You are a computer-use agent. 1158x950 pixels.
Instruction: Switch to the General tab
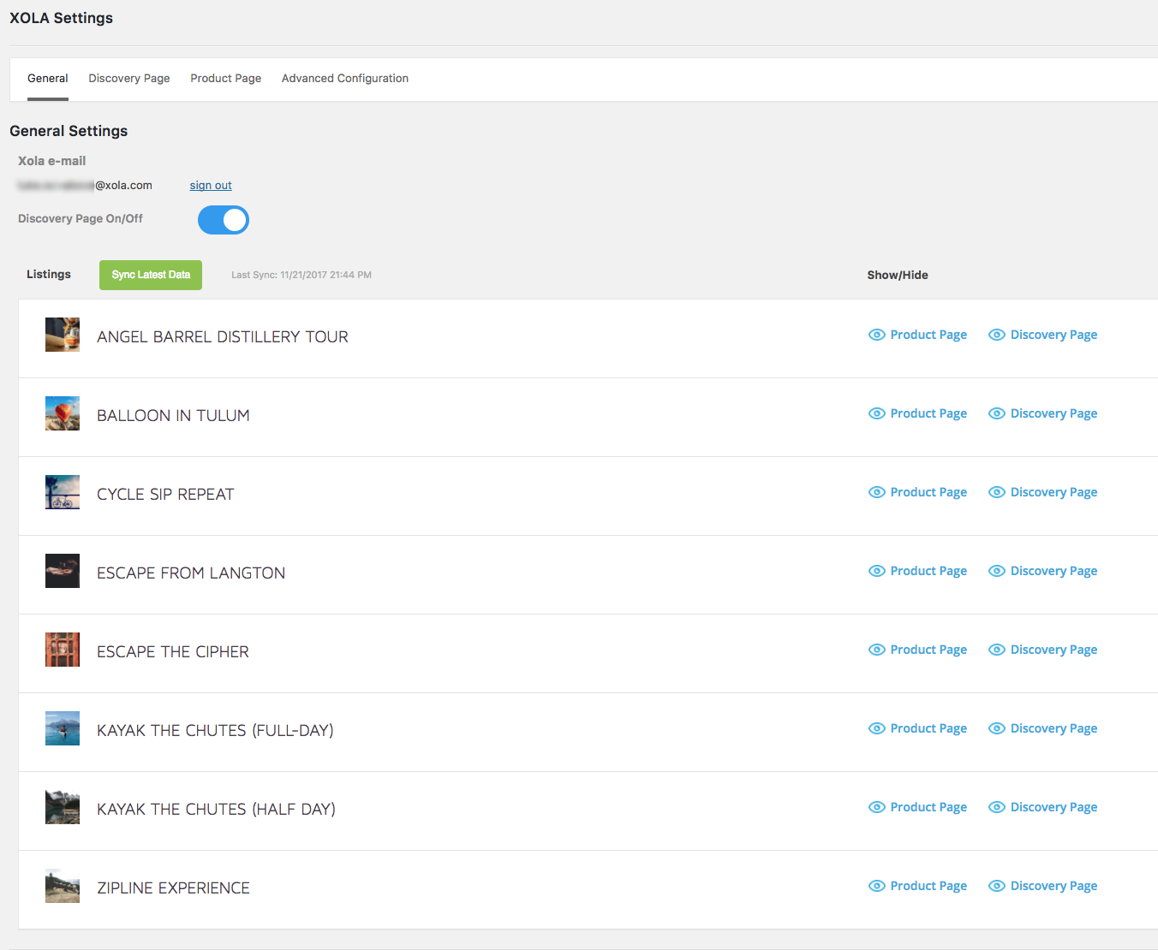point(48,79)
